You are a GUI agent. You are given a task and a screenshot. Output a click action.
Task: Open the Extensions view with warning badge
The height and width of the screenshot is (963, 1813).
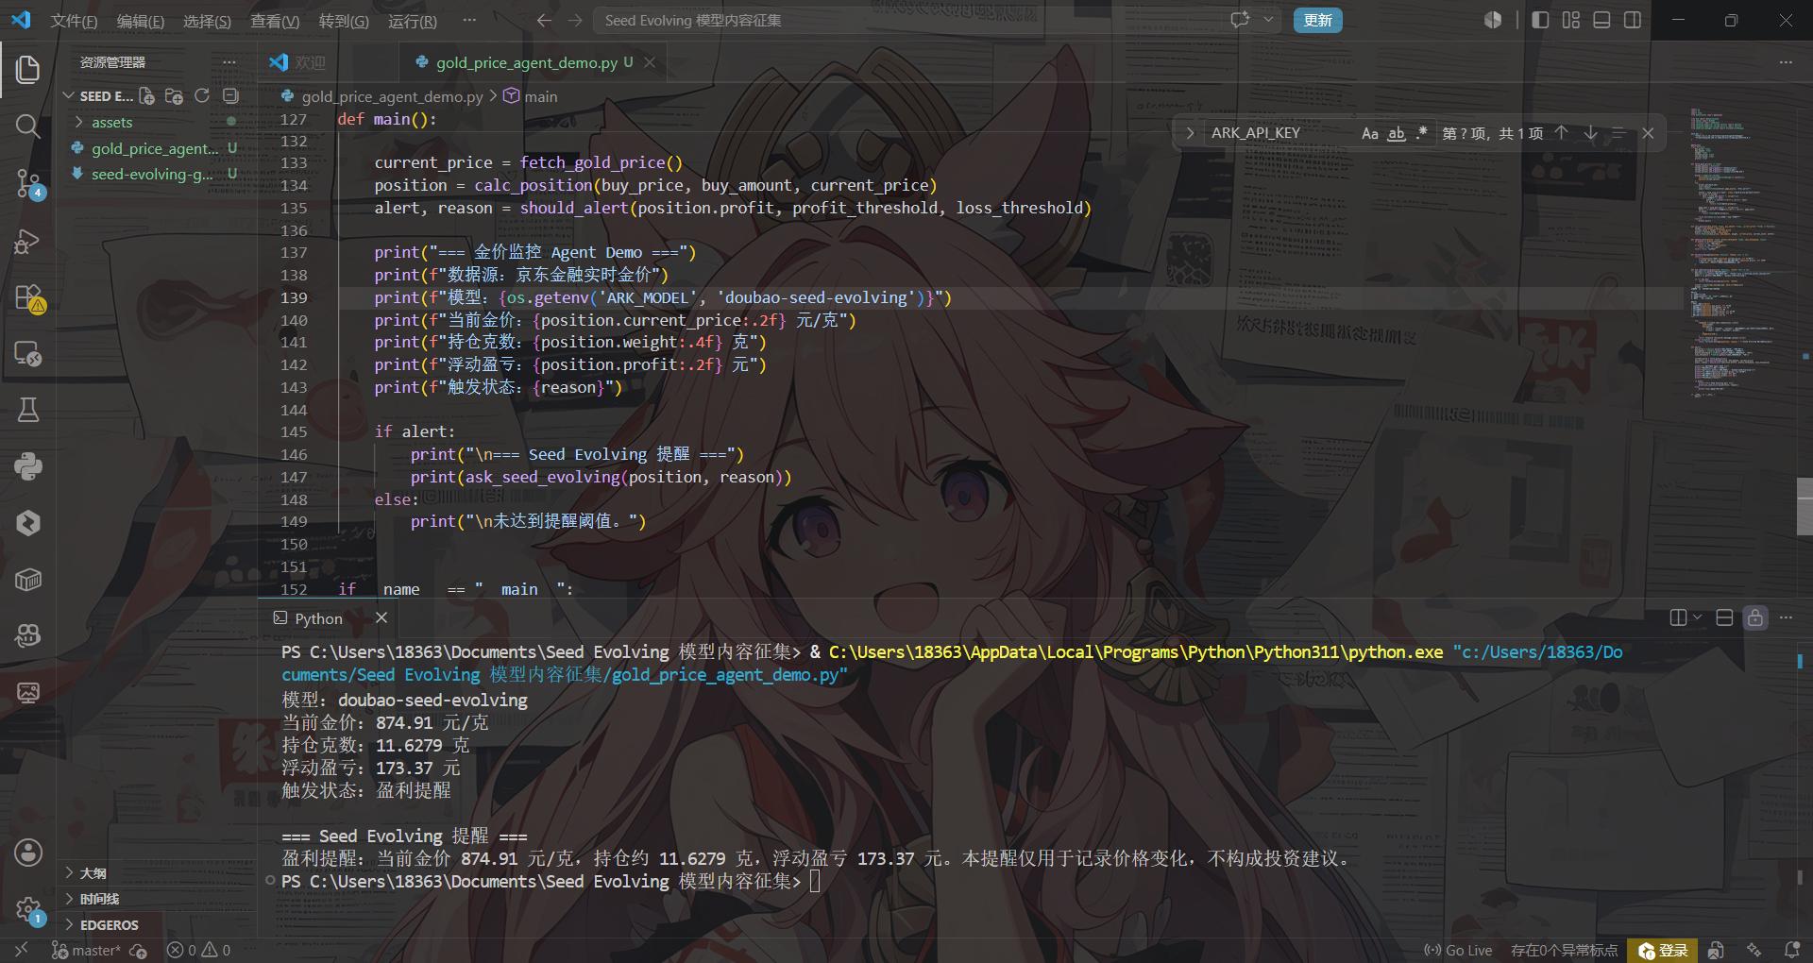[28, 298]
